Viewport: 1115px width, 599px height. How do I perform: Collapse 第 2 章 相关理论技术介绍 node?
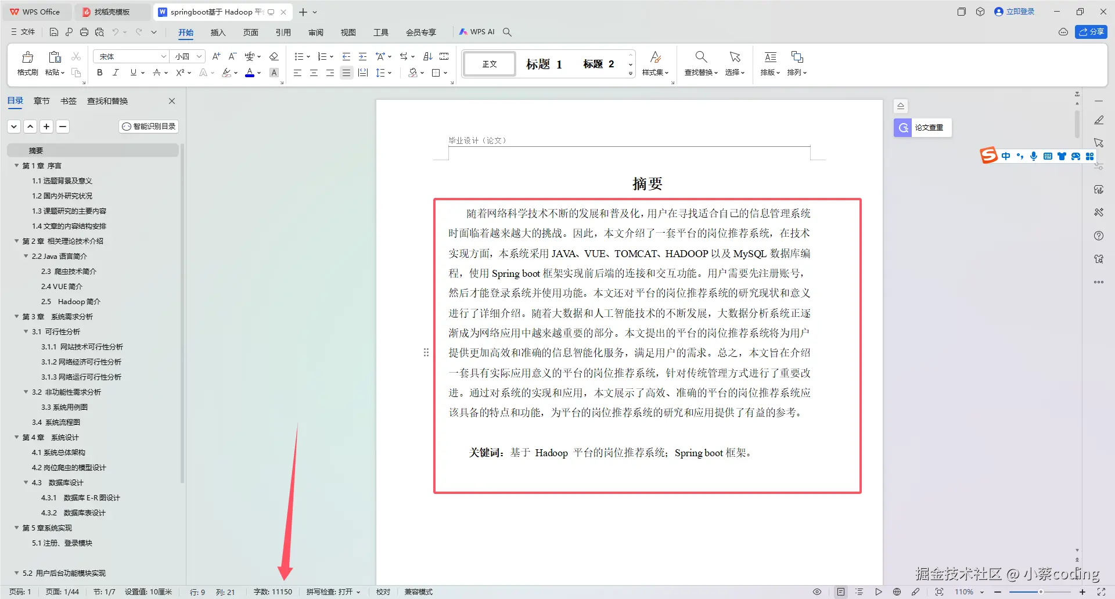[x=16, y=241]
